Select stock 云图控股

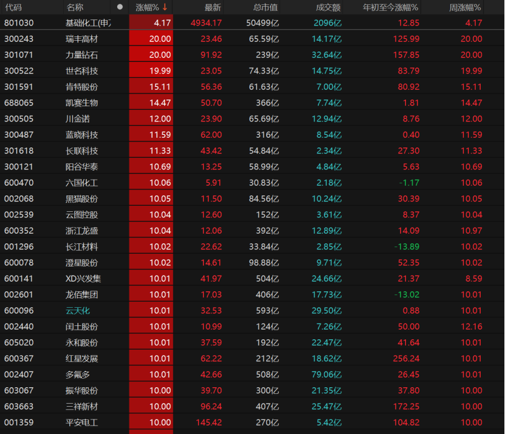pyautogui.click(x=81, y=215)
